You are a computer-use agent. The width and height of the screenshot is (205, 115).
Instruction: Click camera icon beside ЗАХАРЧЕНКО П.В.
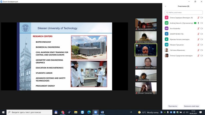pyautogui.click(x=202, y=34)
